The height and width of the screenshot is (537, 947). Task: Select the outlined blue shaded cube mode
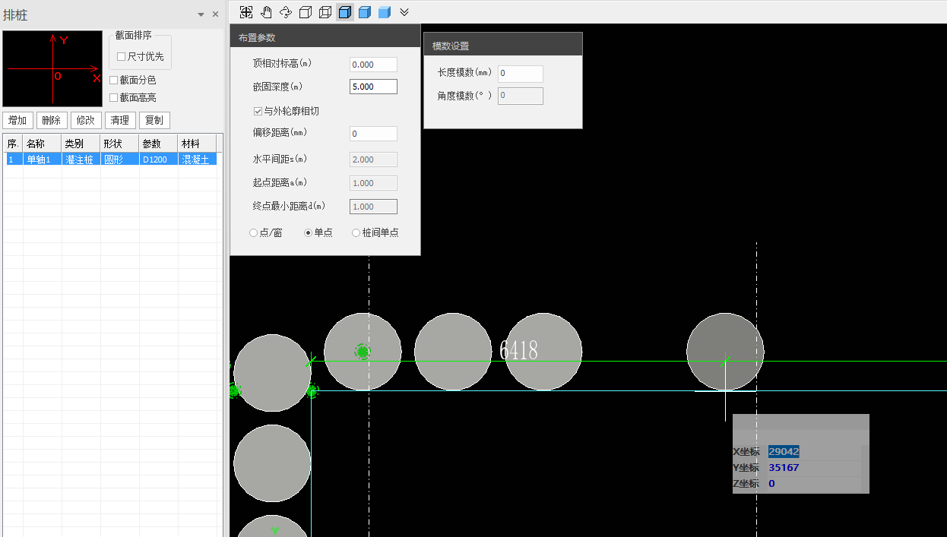pyautogui.click(x=345, y=12)
